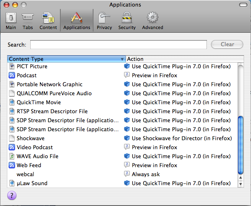Click the Podcast feed icon
Screen dimensions: 251x206
12,75
